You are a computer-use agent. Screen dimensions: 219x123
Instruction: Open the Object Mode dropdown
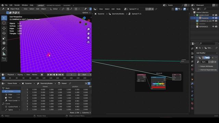click(x=14, y=9)
